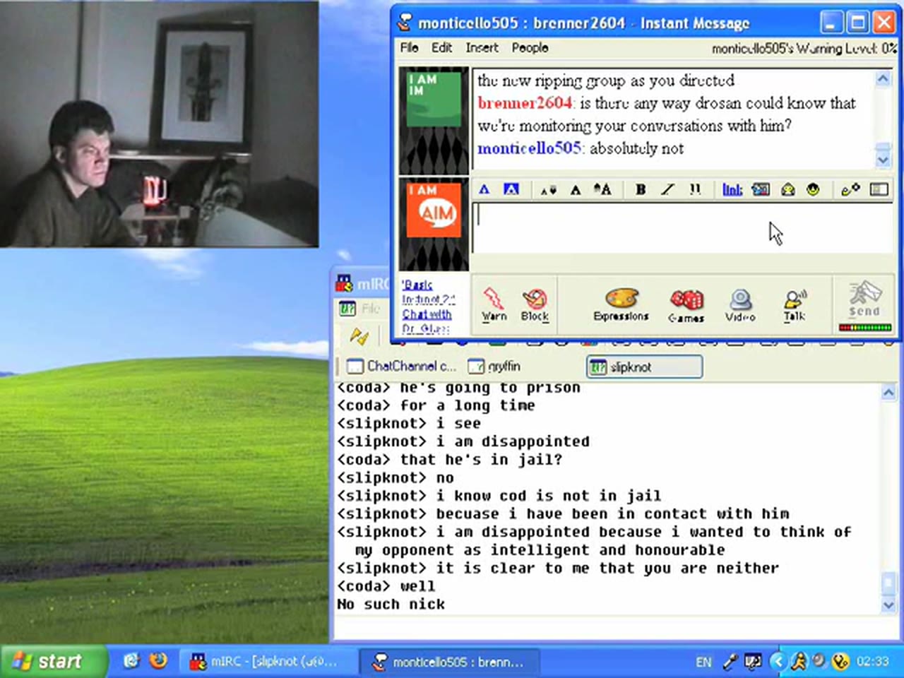This screenshot has width=904, height=678.
Task: Select the text color icon in AIM
Action: tap(484, 189)
